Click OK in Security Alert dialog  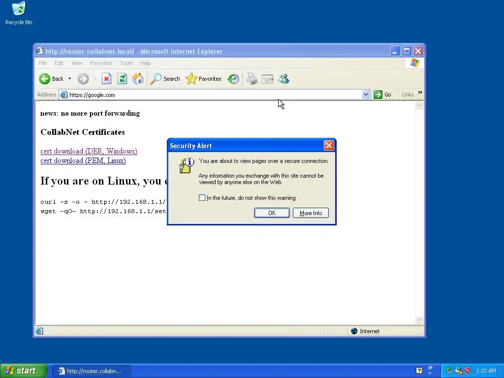point(272,213)
